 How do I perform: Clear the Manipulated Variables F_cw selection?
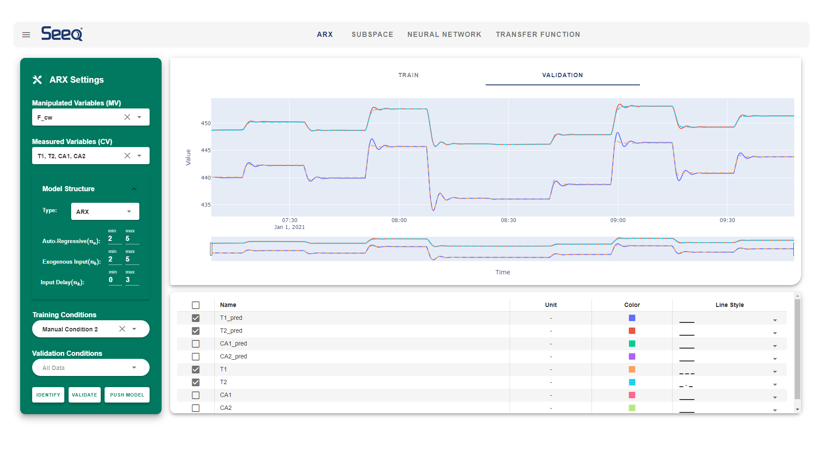point(127,117)
